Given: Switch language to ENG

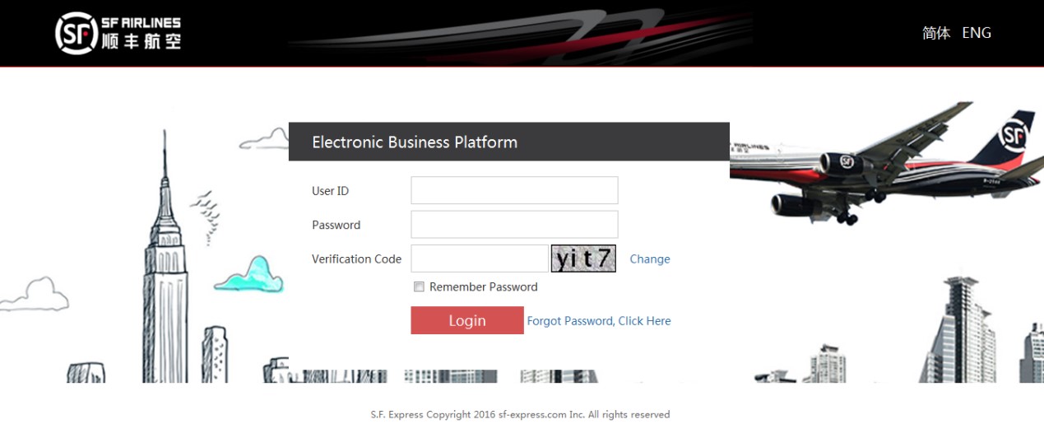Looking at the screenshot, I should 977,33.
